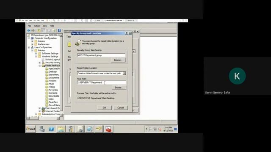Click Cancel in Specify Group and Location
271x152 pixels.
(121, 108)
